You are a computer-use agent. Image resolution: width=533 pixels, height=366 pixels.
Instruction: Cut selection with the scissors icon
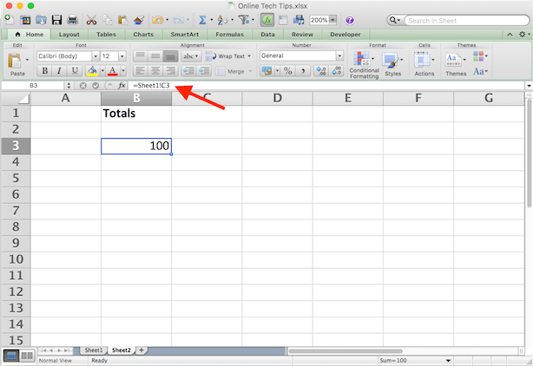(x=91, y=20)
